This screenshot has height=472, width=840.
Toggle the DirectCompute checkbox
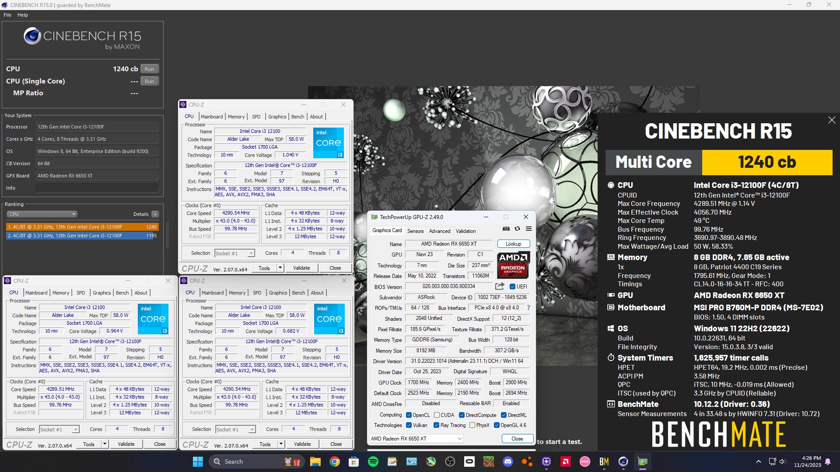point(462,415)
